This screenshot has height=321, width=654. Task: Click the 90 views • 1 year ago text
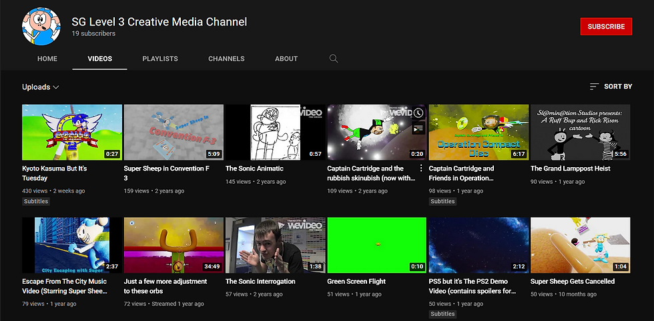(558, 182)
